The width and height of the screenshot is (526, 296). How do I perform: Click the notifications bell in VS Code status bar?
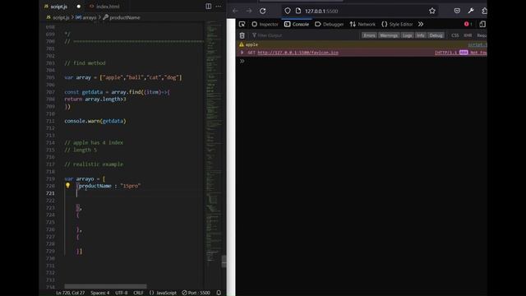(219, 293)
